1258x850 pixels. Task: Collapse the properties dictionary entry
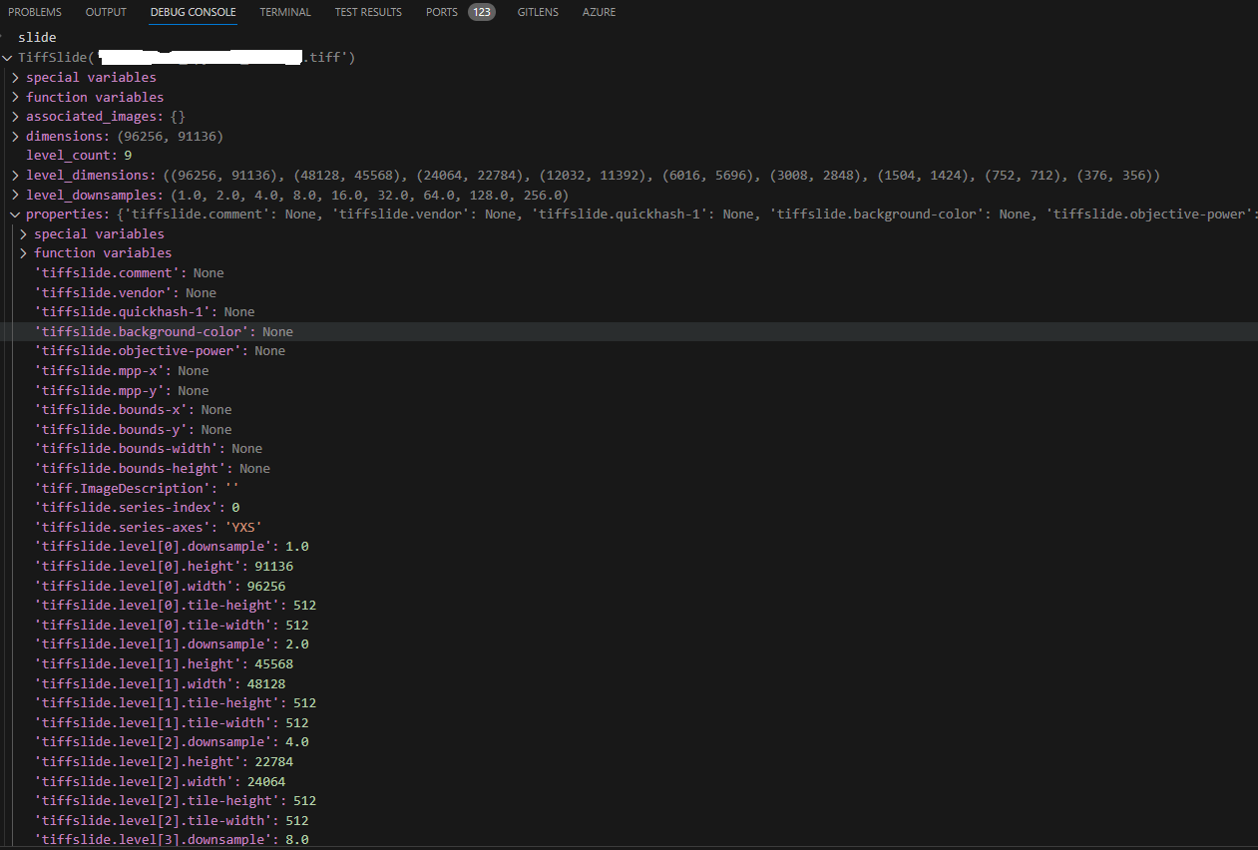(x=15, y=213)
